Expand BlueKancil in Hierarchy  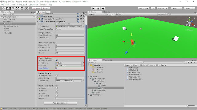pos(3,21)
